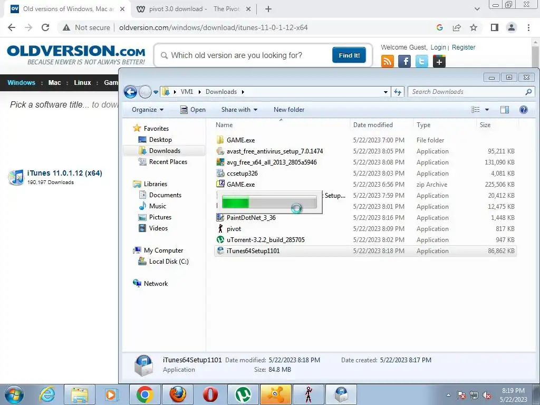Click the change view icon
Image resolution: width=540 pixels, height=405 pixels.
(476, 110)
